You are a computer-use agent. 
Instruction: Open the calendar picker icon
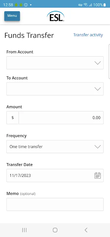pos(98,175)
